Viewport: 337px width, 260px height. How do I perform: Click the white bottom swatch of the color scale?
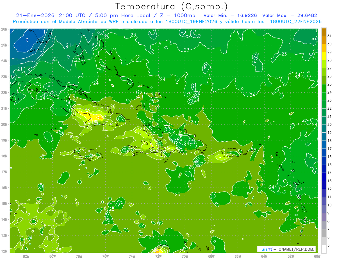(324, 249)
